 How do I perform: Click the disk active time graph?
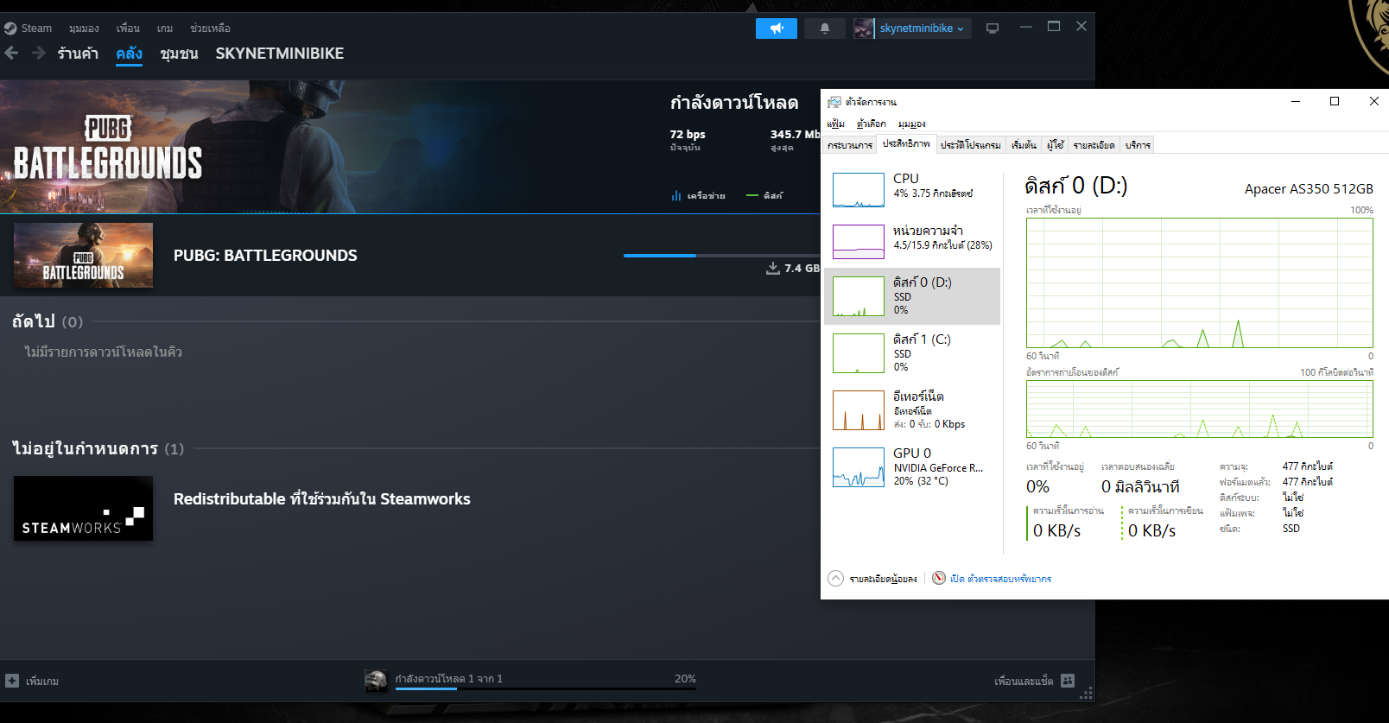click(1199, 283)
